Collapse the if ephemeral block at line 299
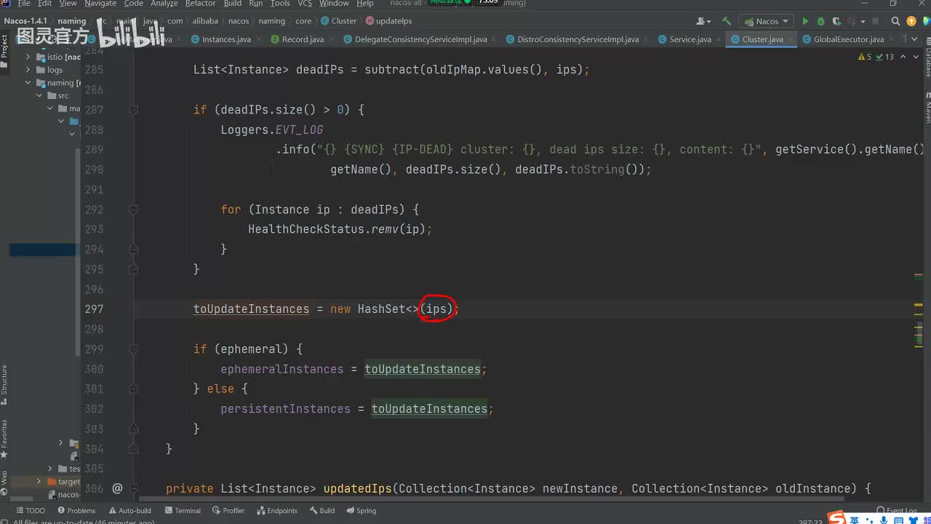Screen dimensions: 931x524 point(133,349)
